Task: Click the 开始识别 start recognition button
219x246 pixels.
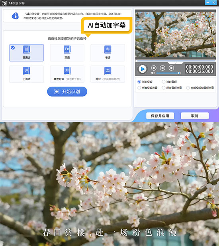Action: click(x=67, y=91)
